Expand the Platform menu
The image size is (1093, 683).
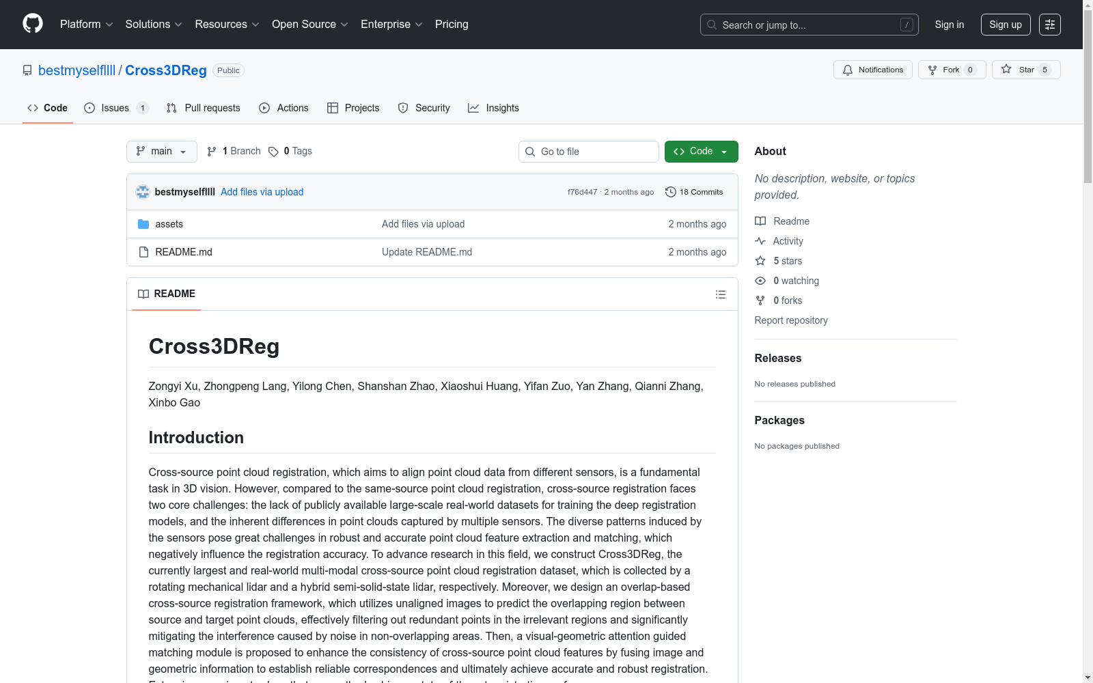[87, 25]
